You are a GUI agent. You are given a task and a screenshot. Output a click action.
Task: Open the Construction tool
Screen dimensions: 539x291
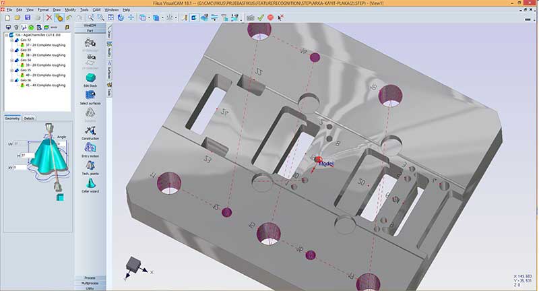[x=90, y=131]
